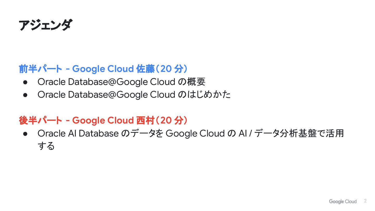375x211 pixels.
Task: Click the bullet dot before Oracle AI Database
Action: point(25,134)
